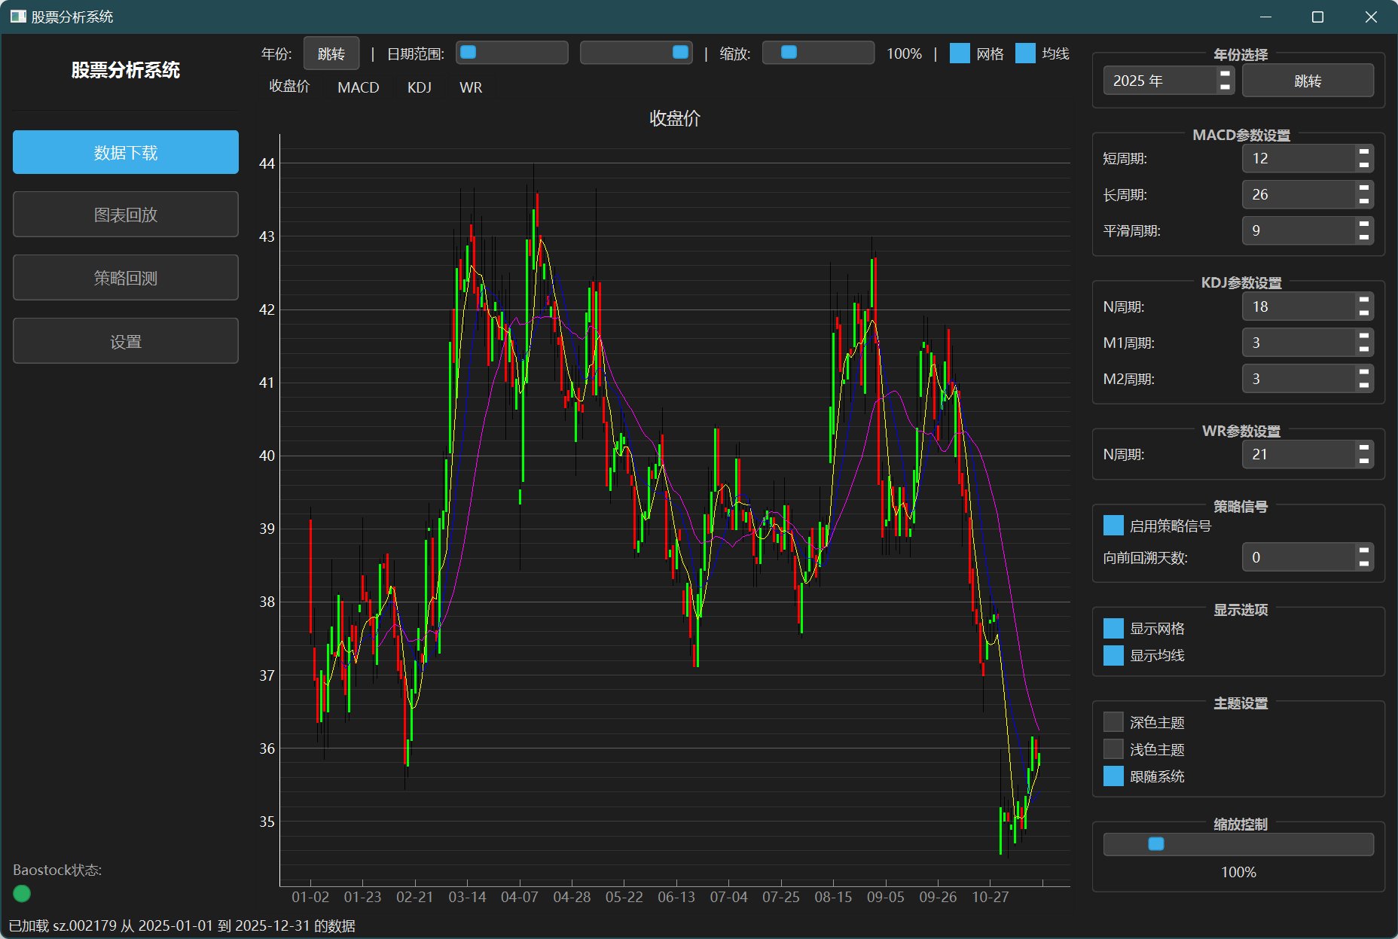Click the end date range slider handle

[x=680, y=52]
